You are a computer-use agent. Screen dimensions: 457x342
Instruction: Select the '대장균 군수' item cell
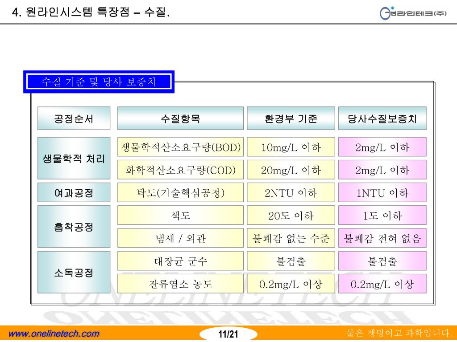[x=180, y=261]
